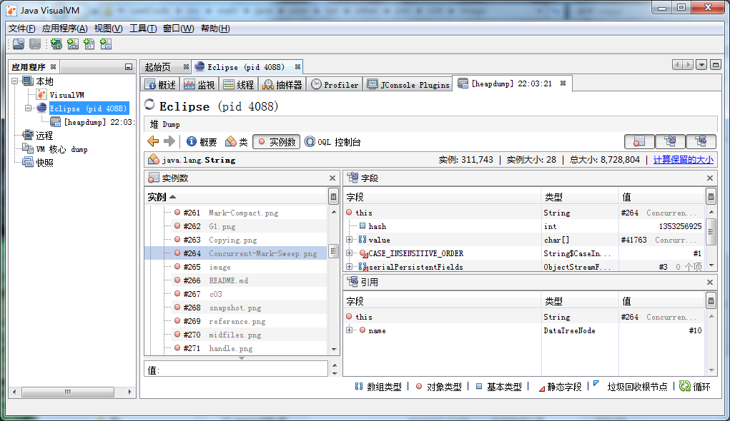730x421 pixels.
Task: Close the Eclipse (pid 4088) tab
Action: coord(297,67)
